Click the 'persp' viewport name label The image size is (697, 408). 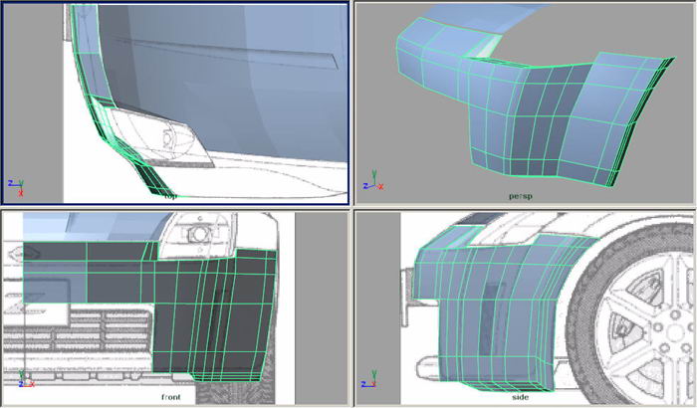tap(520, 196)
